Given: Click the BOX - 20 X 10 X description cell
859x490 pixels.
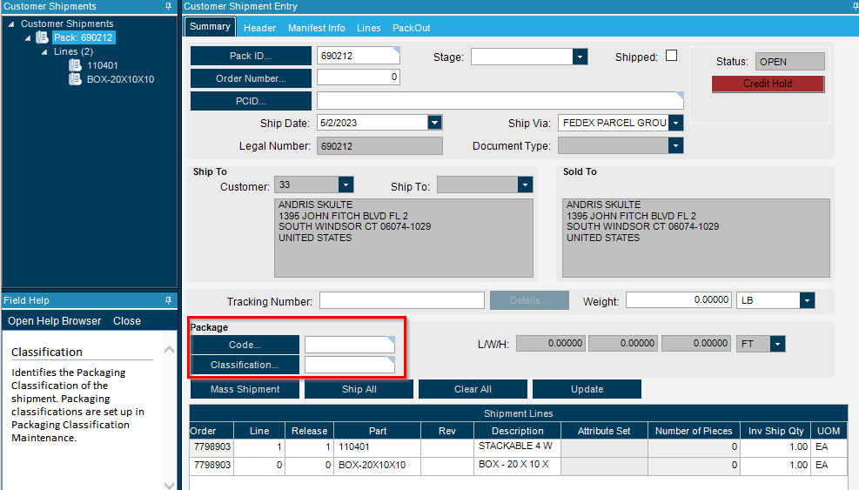Looking at the screenshot, I should coord(517,466).
